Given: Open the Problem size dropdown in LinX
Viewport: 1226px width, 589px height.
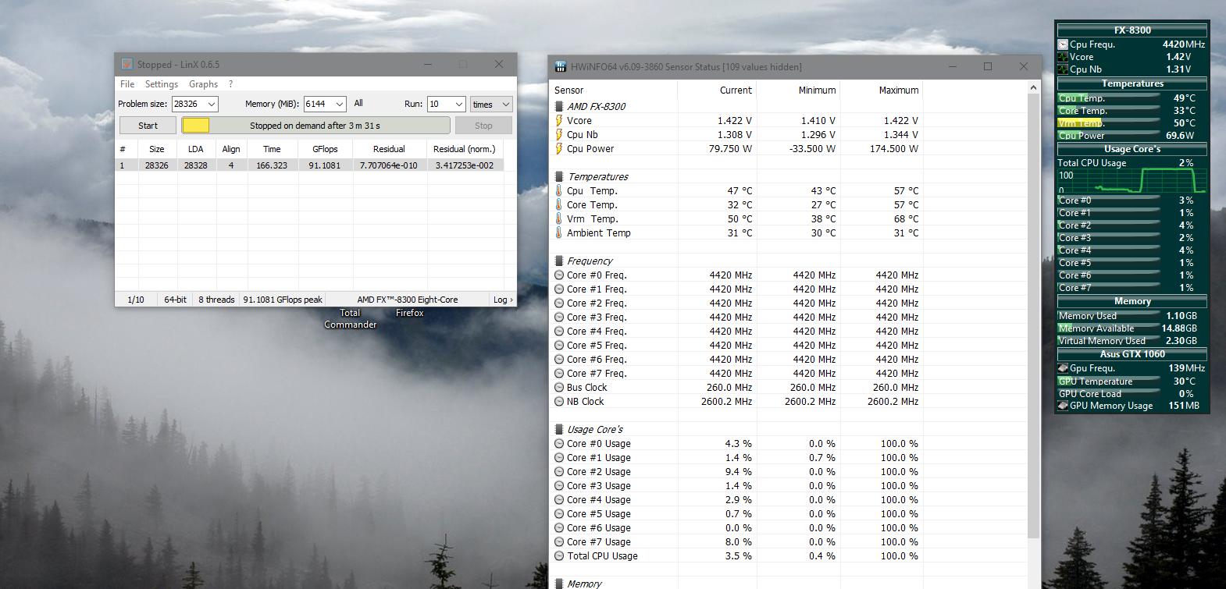Looking at the screenshot, I should coord(211,104).
